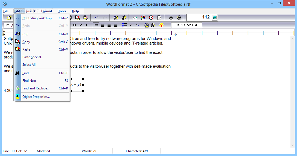Choose Find and Replace... menu entry
The width and height of the screenshot is (297, 156).
42,88
